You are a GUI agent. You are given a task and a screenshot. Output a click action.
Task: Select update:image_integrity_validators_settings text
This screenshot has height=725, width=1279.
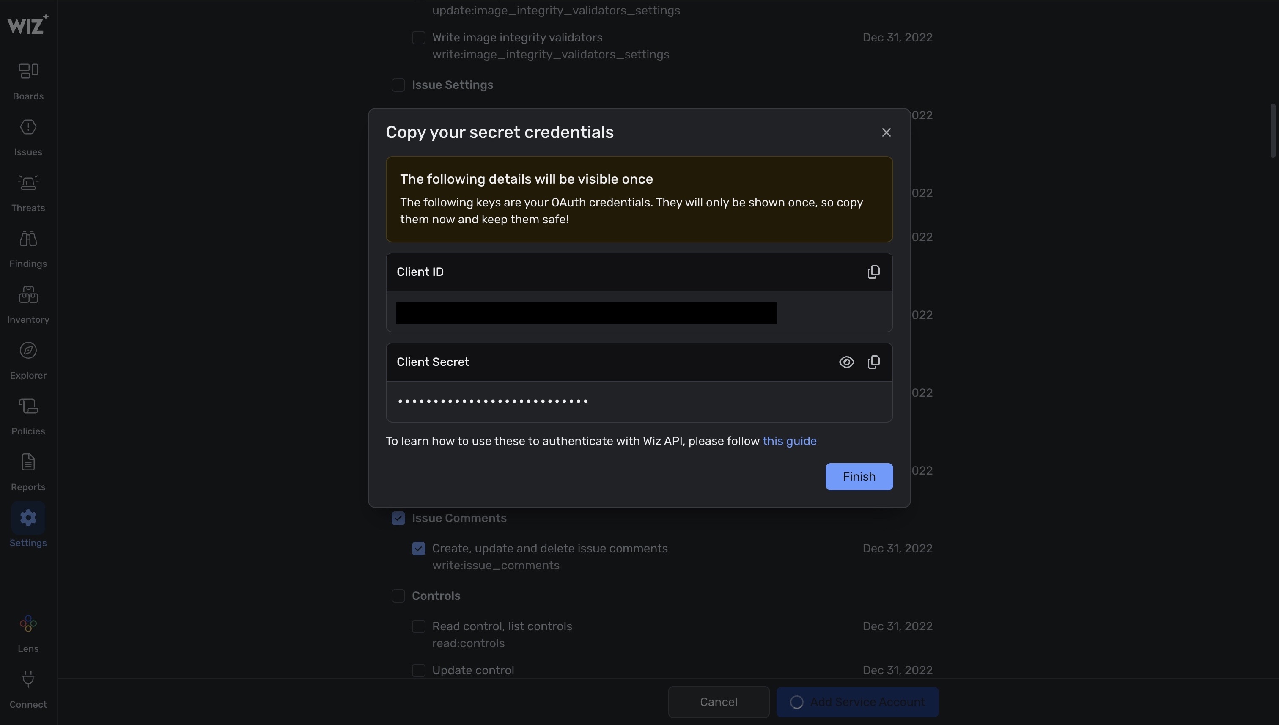pyautogui.click(x=556, y=11)
